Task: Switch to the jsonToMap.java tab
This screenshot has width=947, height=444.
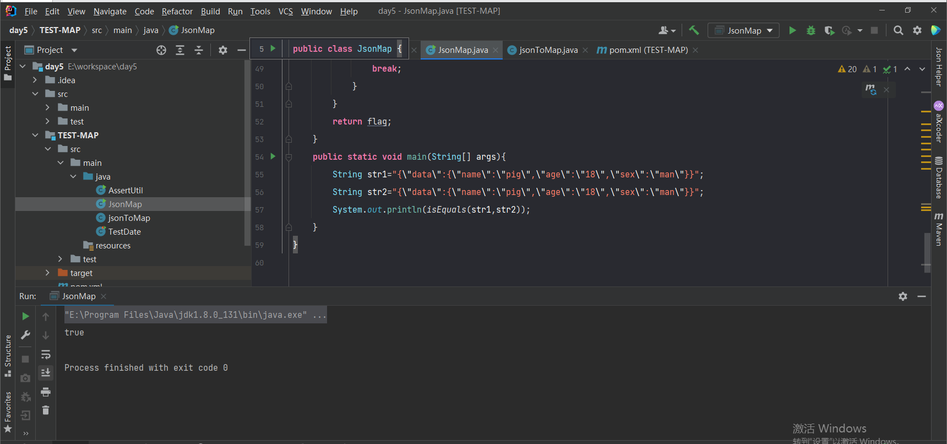Action: (548, 50)
